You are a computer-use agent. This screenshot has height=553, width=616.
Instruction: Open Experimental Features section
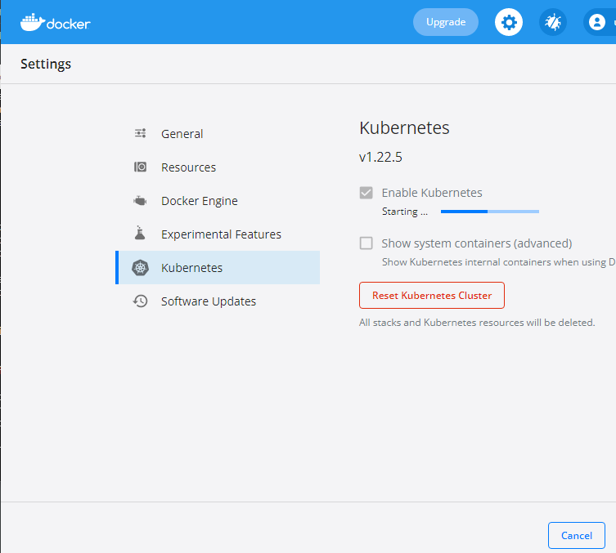pos(218,234)
